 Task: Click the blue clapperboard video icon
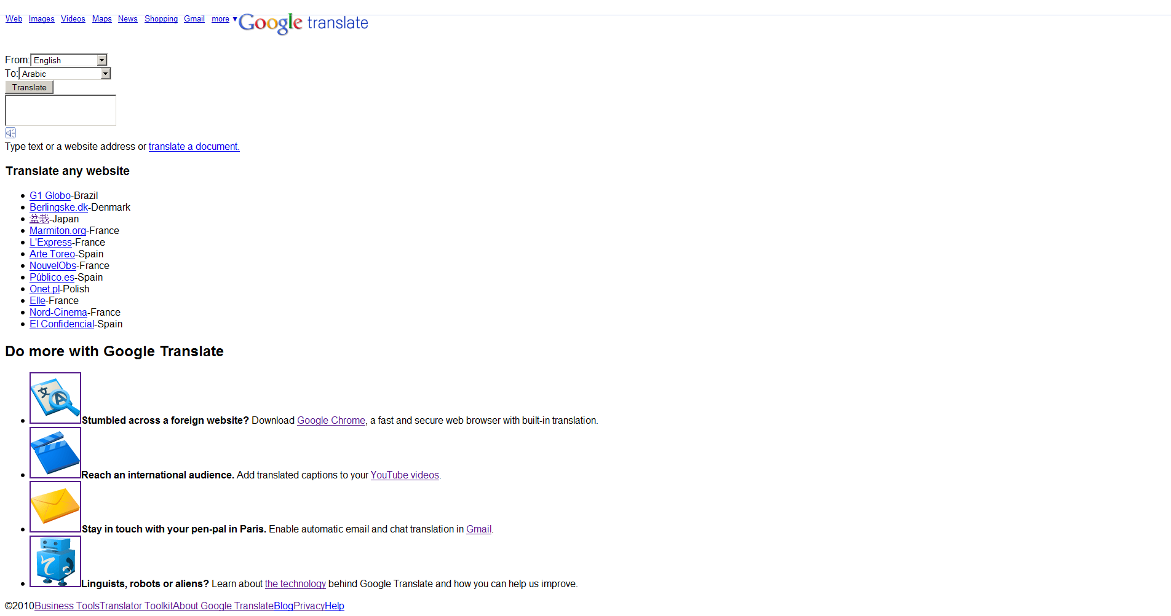coord(55,453)
